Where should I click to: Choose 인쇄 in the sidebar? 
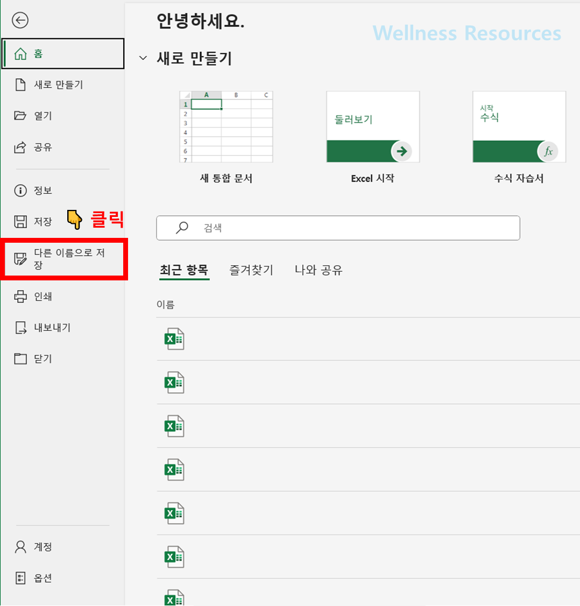pyautogui.click(x=62, y=297)
